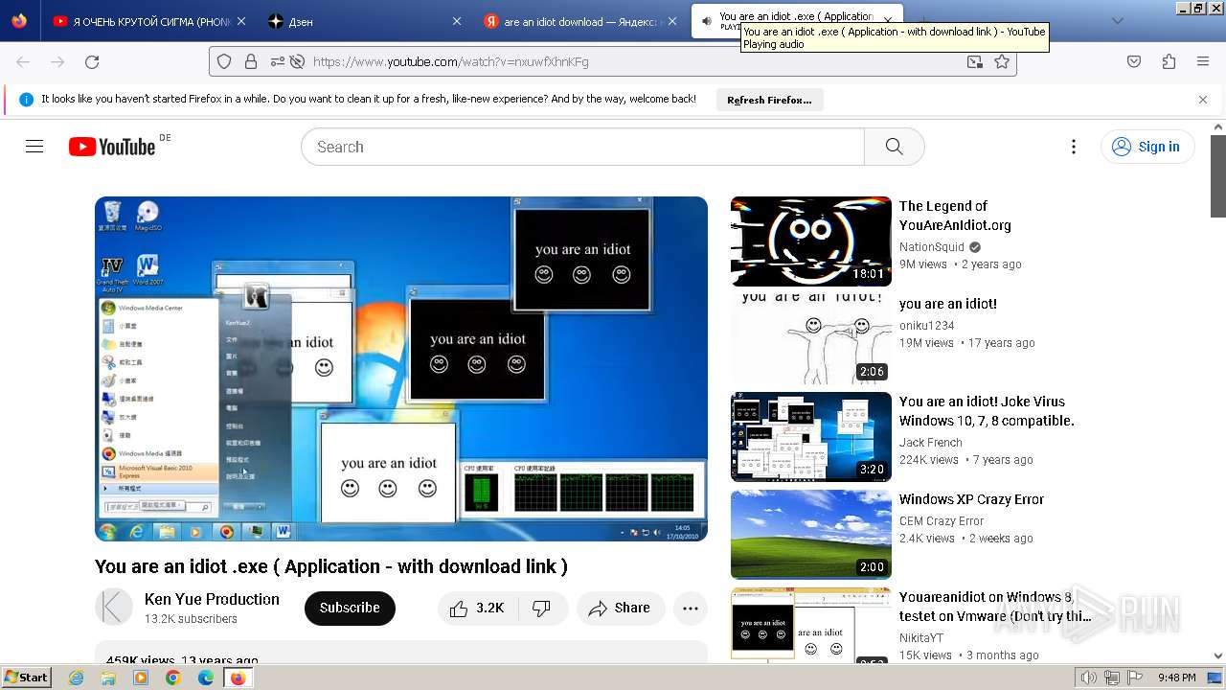Click the Refresh Firefox… button
Screen dimensions: 1226x690
pos(769,100)
